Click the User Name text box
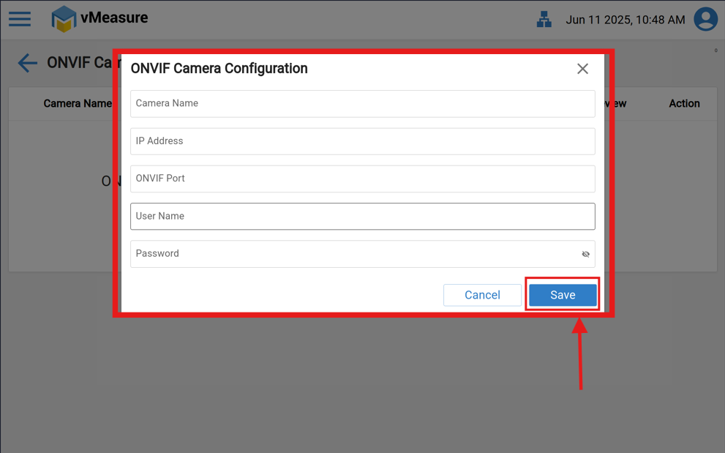Screen dimensions: 725x453 tap(362, 217)
